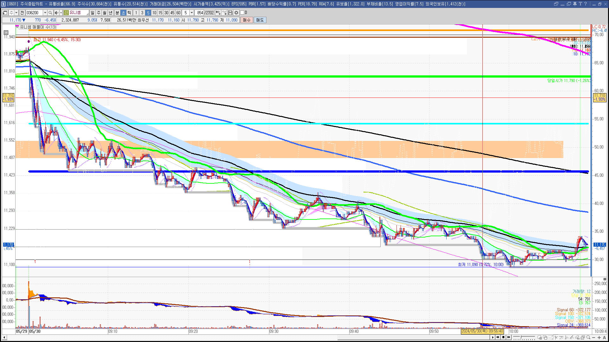
Task: Switch to 일 (daily) chart period
Action: [x=92, y=13]
